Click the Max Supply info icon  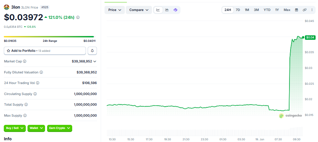click(25, 116)
